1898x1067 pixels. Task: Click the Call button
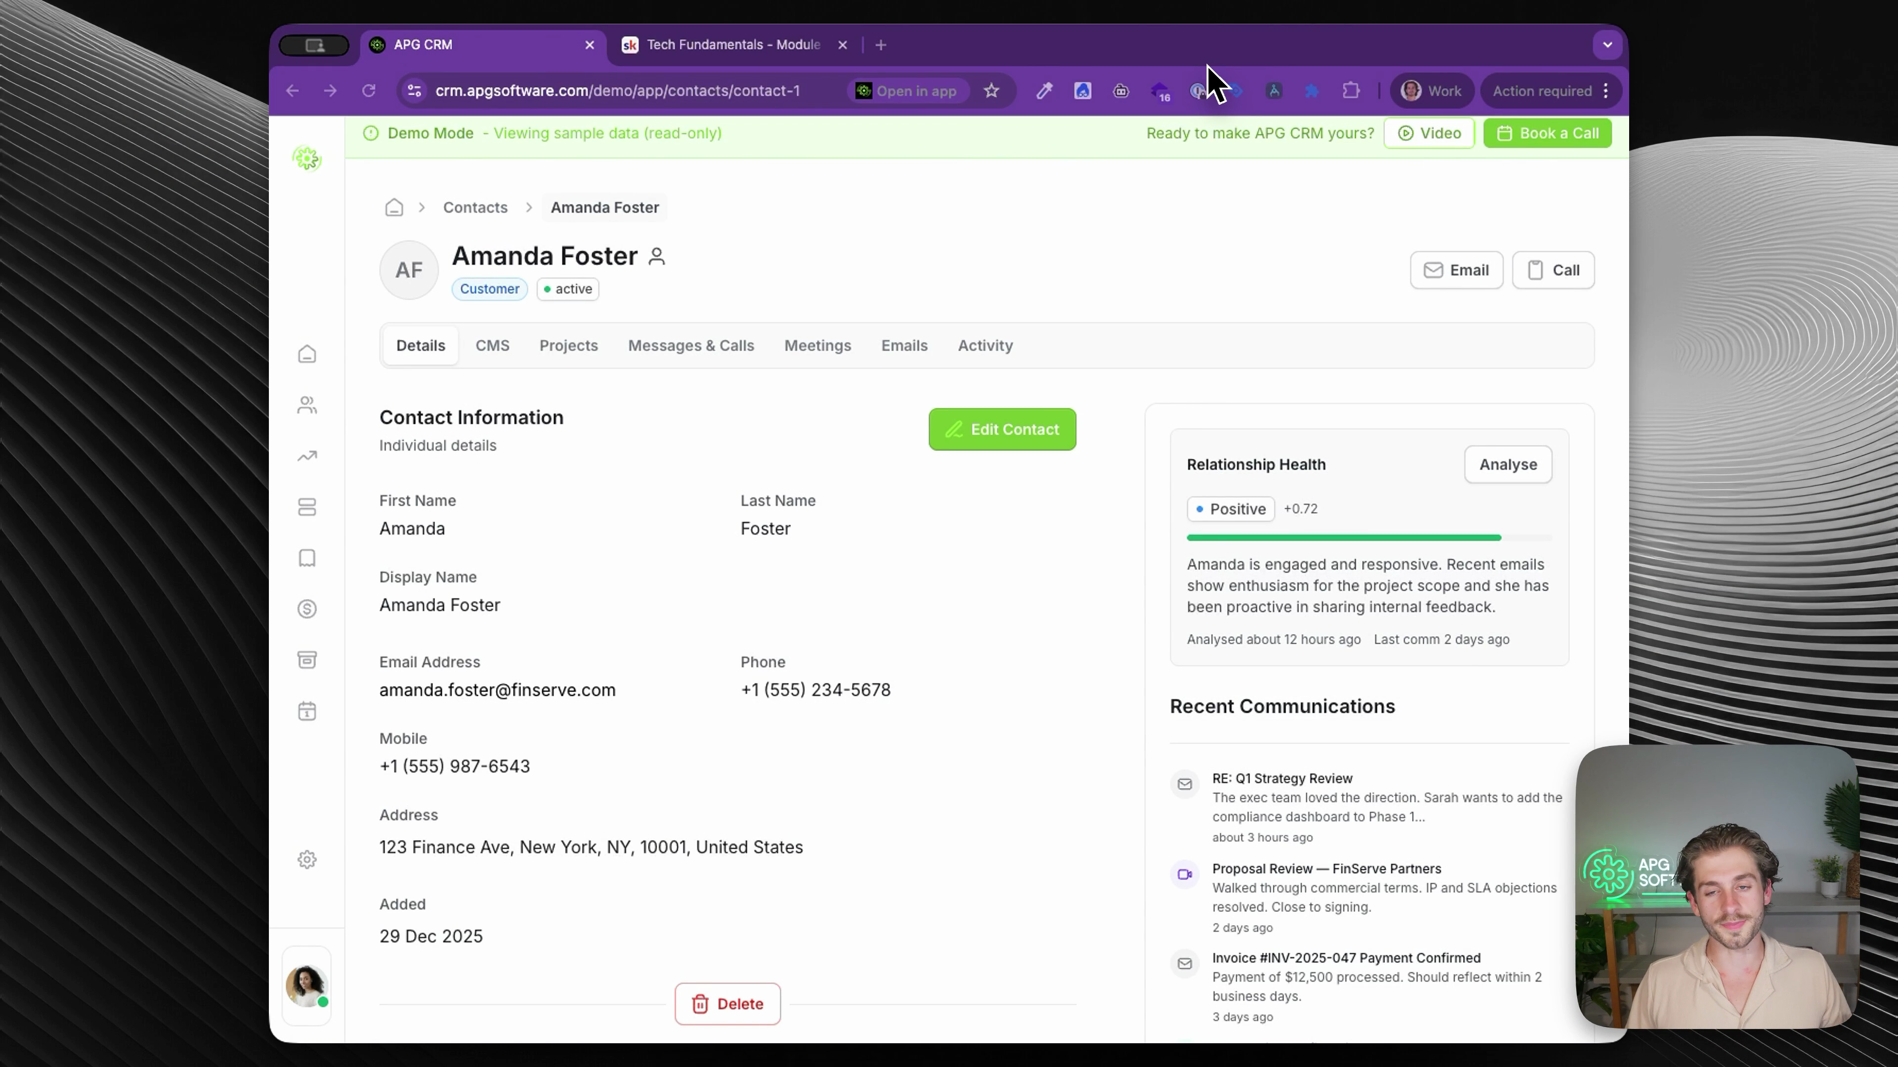pos(1553,270)
